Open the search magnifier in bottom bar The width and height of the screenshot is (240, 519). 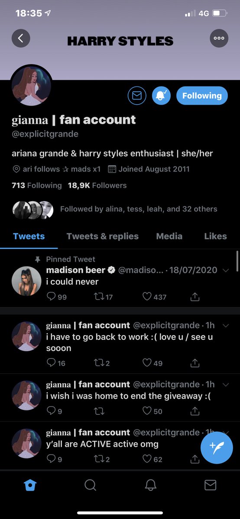90,485
